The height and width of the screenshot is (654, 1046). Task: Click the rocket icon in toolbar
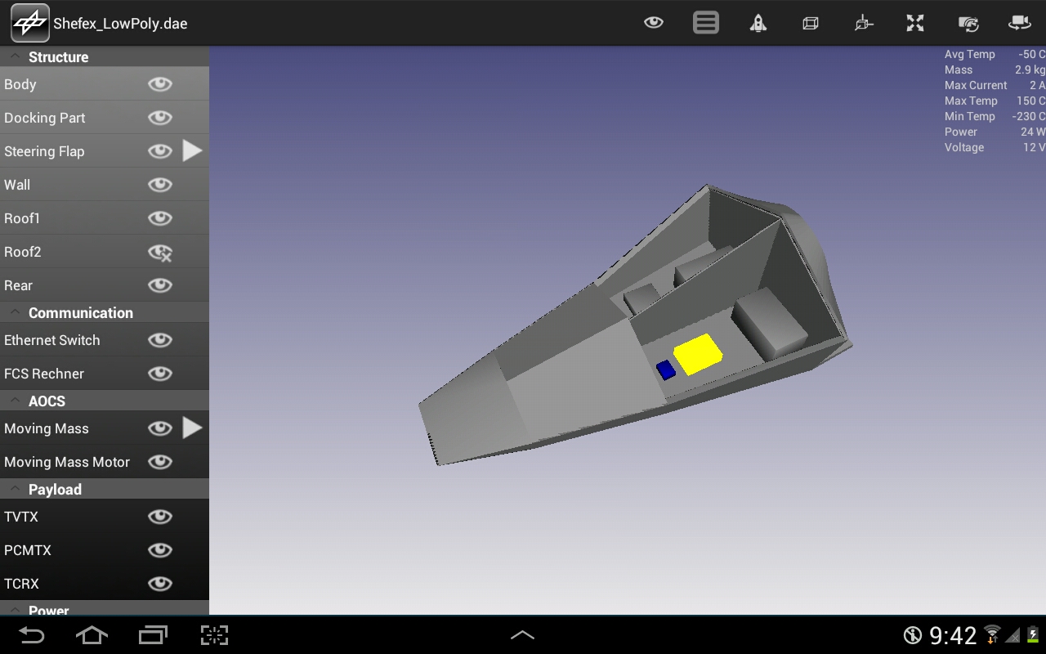click(x=758, y=23)
